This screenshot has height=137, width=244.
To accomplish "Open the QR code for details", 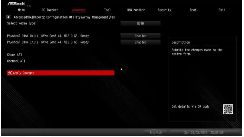I will pos(228,109).
